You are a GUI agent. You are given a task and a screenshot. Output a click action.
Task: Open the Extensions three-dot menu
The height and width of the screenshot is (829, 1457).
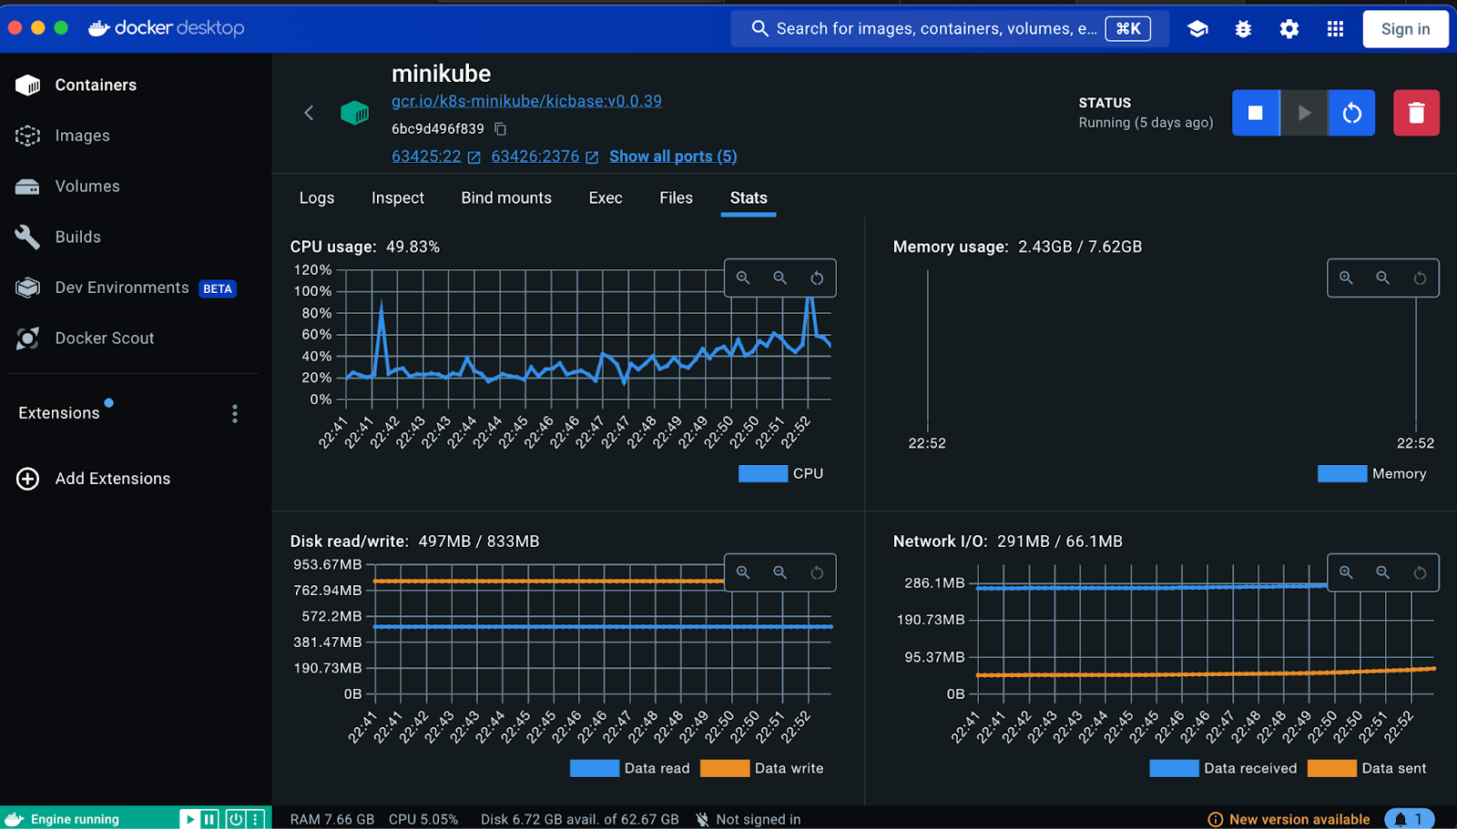[x=235, y=414]
